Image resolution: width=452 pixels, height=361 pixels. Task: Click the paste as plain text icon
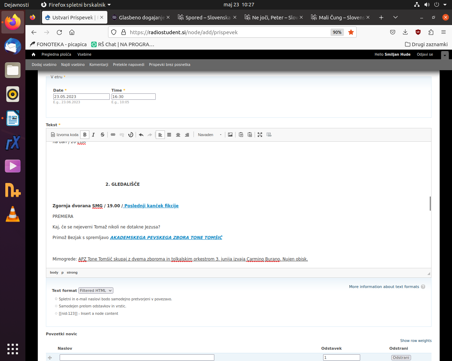[241, 135]
